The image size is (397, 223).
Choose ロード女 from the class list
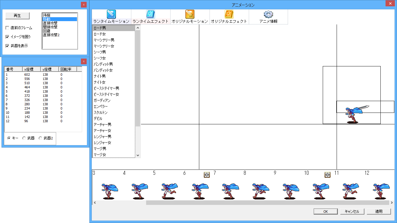114,34
